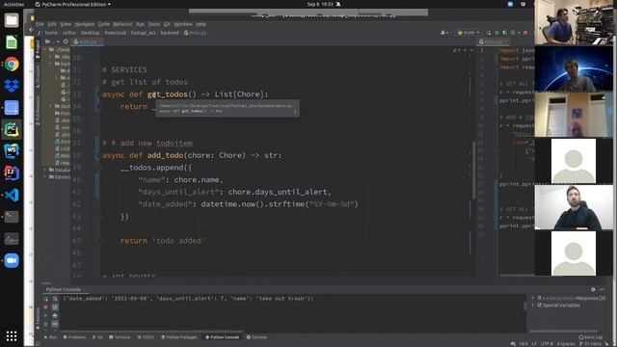Open Dropbox from the dock
The width and height of the screenshot is (617, 347).
pos(12,86)
